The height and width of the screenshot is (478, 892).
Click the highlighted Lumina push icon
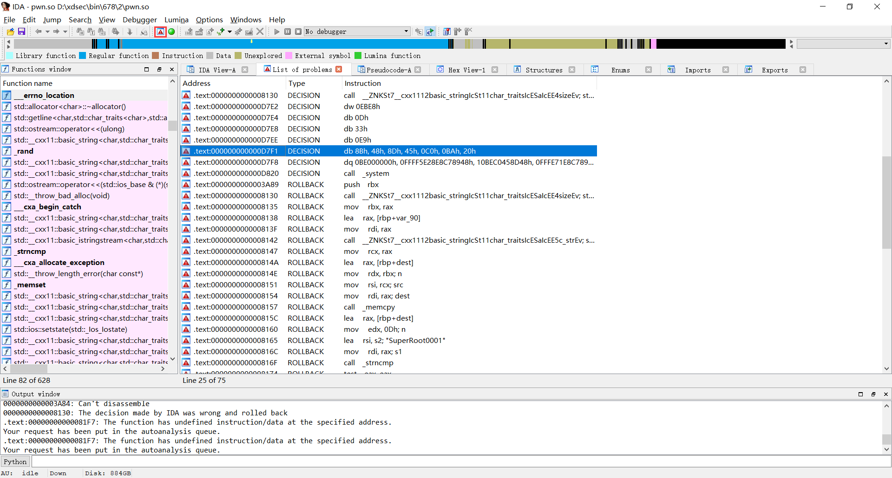pos(430,32)
